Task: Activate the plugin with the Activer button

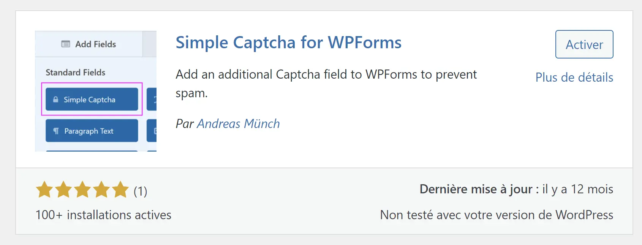Action: [584, 44]
